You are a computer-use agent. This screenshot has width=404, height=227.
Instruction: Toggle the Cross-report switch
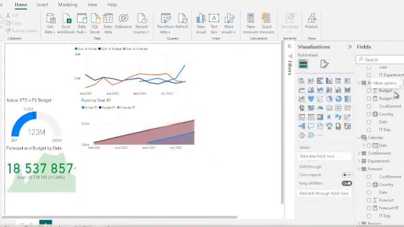click(347, 175)
